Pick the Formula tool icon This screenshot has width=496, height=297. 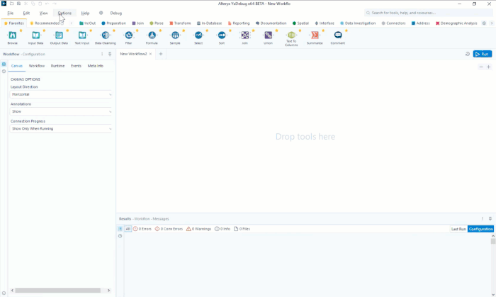(x=152, y=35)
